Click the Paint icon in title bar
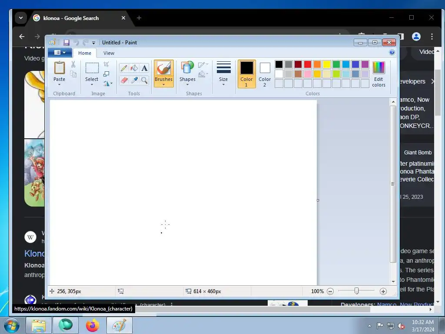This screenshot has width=445, height=334. pos(52,43)
